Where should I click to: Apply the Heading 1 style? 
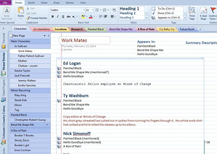tap(130, 9)
